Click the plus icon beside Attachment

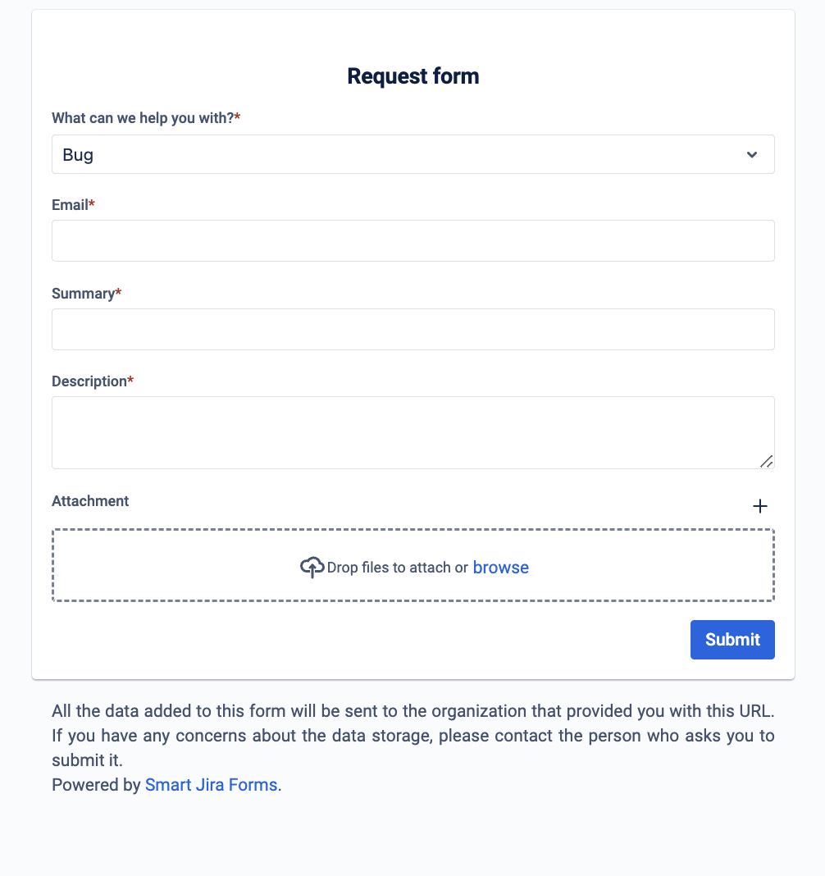pyautogui.click(x=760, y=506)
